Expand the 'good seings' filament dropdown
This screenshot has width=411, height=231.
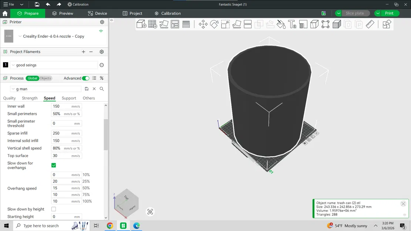[x=54, y=65]
